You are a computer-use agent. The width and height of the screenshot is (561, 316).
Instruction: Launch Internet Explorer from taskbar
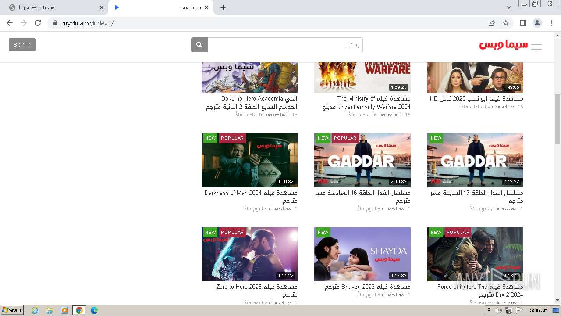pyautogui.click(x=35, y=310)
